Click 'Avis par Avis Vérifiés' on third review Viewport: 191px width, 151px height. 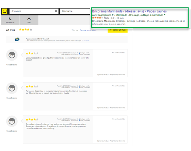118,119
